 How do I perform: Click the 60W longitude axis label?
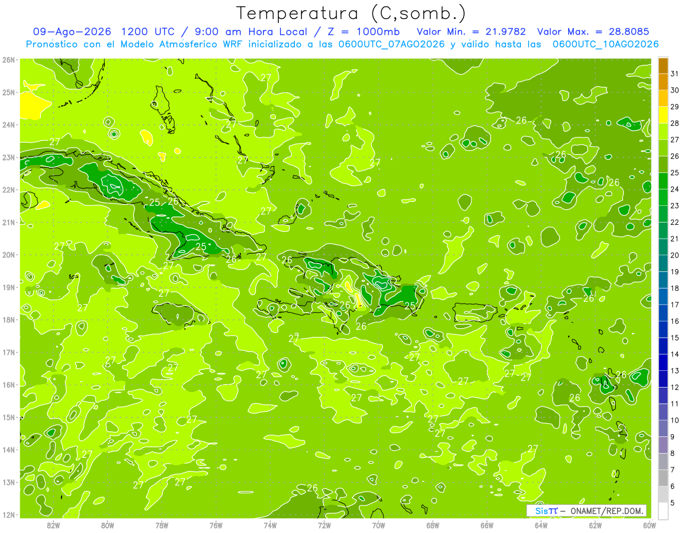click(649, 525)
